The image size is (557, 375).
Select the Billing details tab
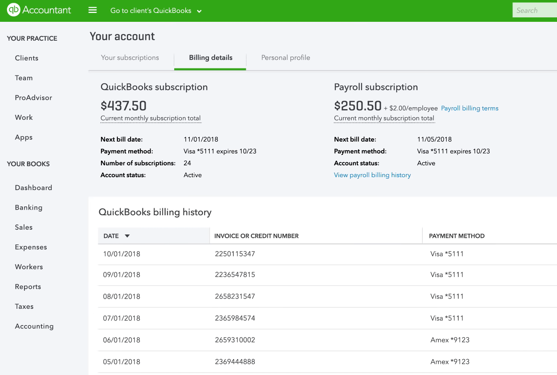(x=210, y=58)
